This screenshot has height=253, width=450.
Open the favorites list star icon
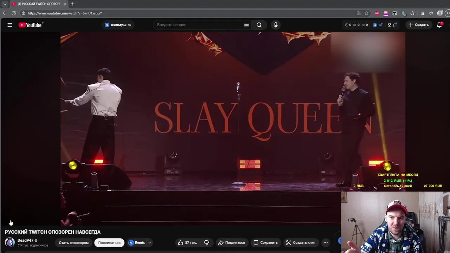[431, 13]
